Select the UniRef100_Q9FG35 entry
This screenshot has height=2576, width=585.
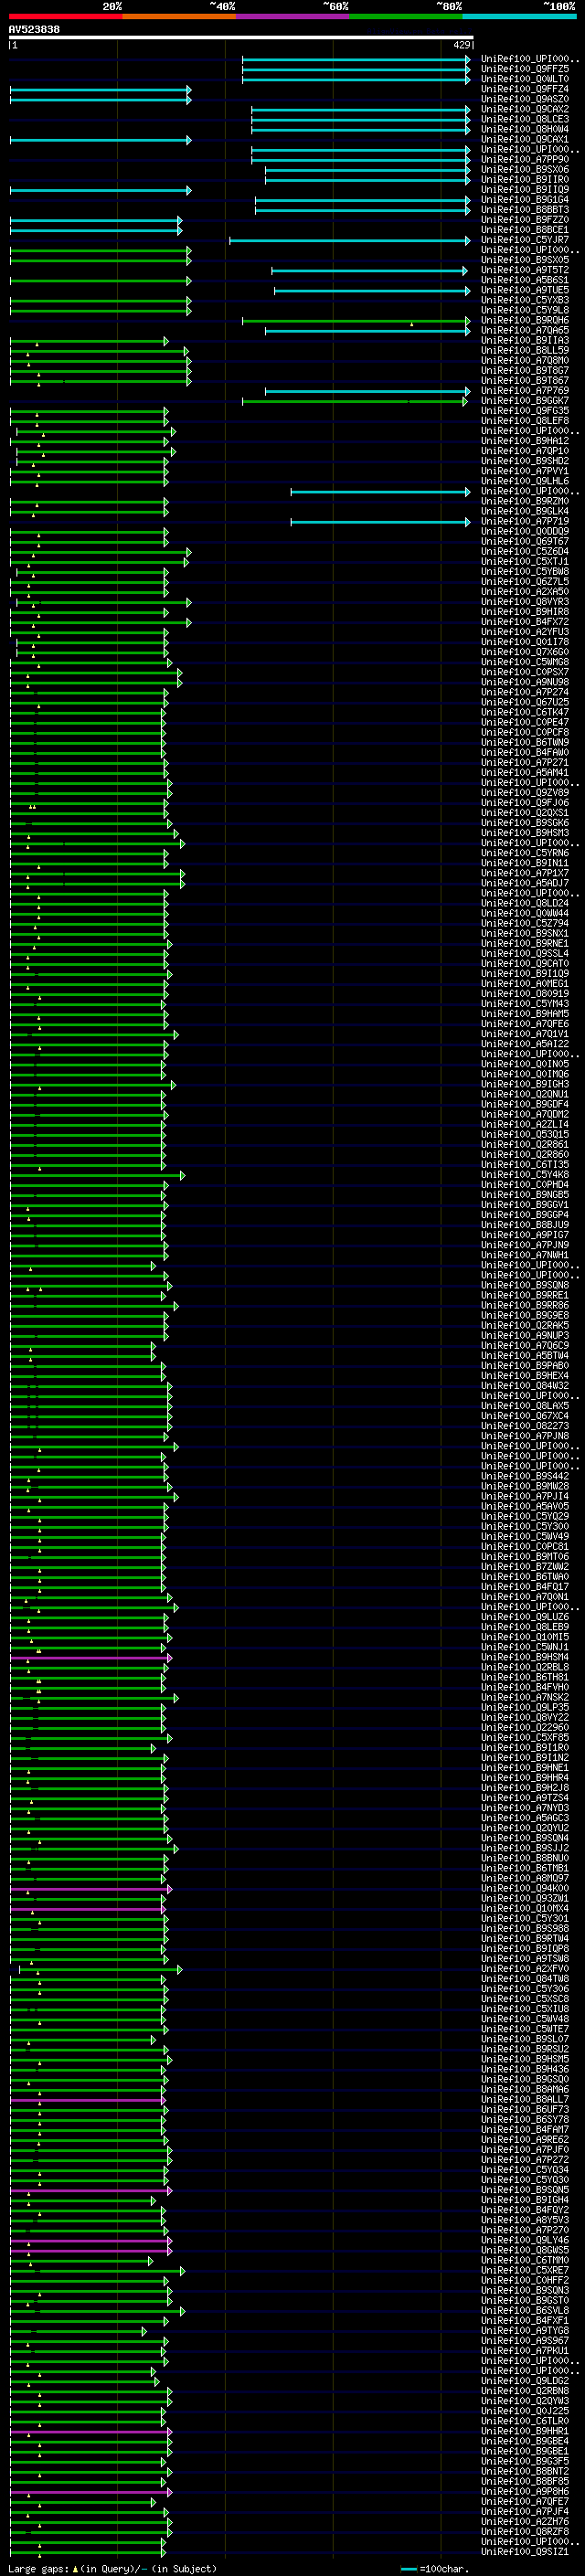[525, 410]
